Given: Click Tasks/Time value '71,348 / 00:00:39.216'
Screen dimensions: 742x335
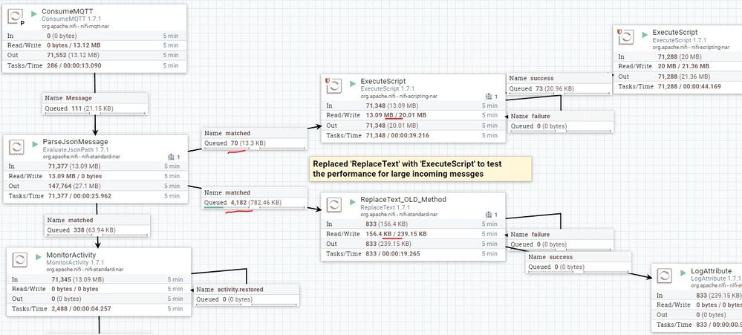Looking at the screenshot, I should click(397, 135).
